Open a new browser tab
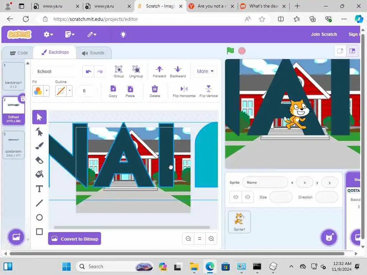This screenshot has width=367, height=275. click(297, 6)
